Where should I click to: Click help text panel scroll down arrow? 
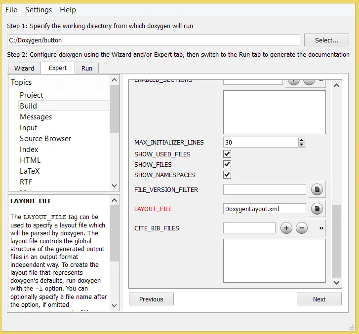click(114, 305)
